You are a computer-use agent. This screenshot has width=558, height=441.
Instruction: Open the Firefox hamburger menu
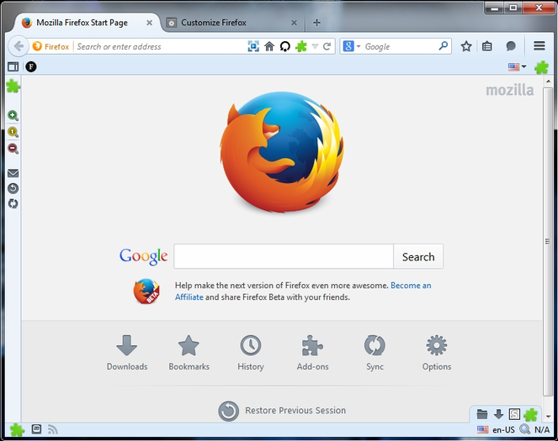pos(539,46)
